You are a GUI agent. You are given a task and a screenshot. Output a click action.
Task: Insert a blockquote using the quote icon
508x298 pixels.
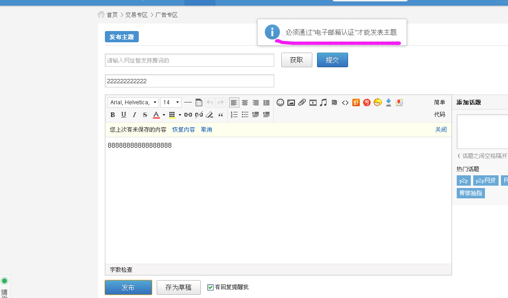pyautogui.click(x=221, y=114)
